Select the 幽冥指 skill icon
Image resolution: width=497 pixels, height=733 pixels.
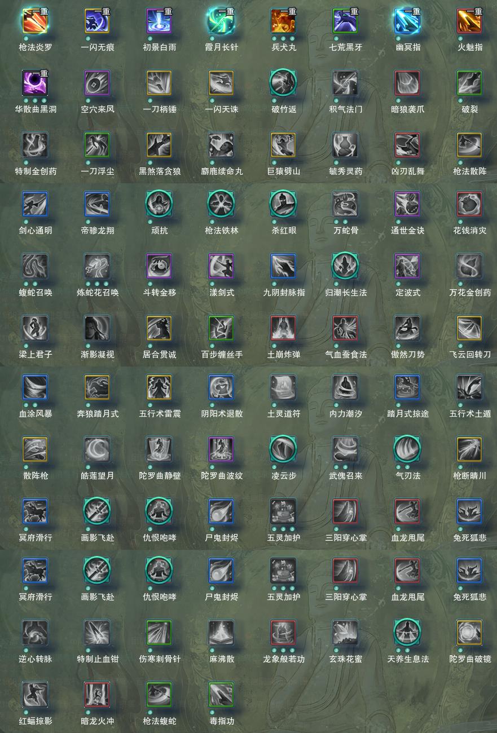coord(407,21)
